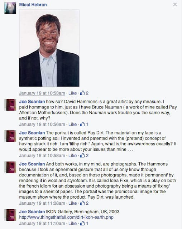
Task: Open Joe Scanlan's avatar on the 11:08am comment
Action: [x=10, y=167]
